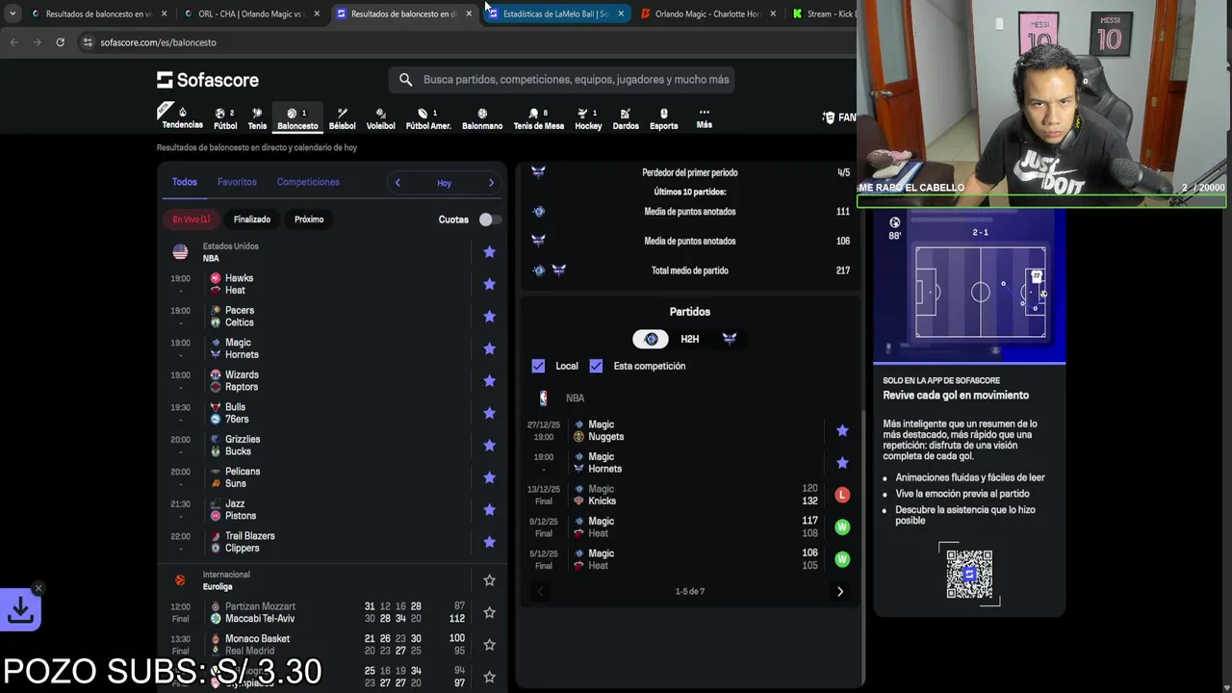
Task: Switch to the Favoritos tab
Action: (237, 182)
